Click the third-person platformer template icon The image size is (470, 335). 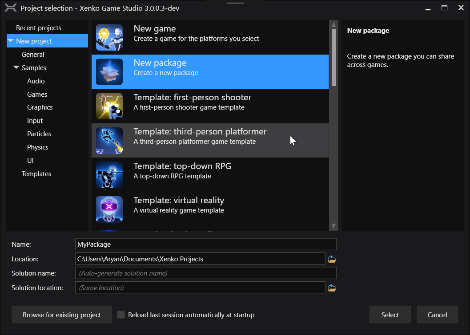point(109,141)
